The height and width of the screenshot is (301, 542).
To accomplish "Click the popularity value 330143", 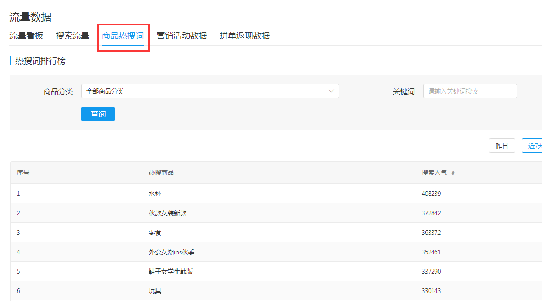I will (431, 290).
